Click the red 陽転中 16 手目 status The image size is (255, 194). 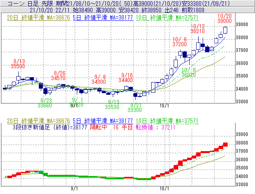coord(112,127)
